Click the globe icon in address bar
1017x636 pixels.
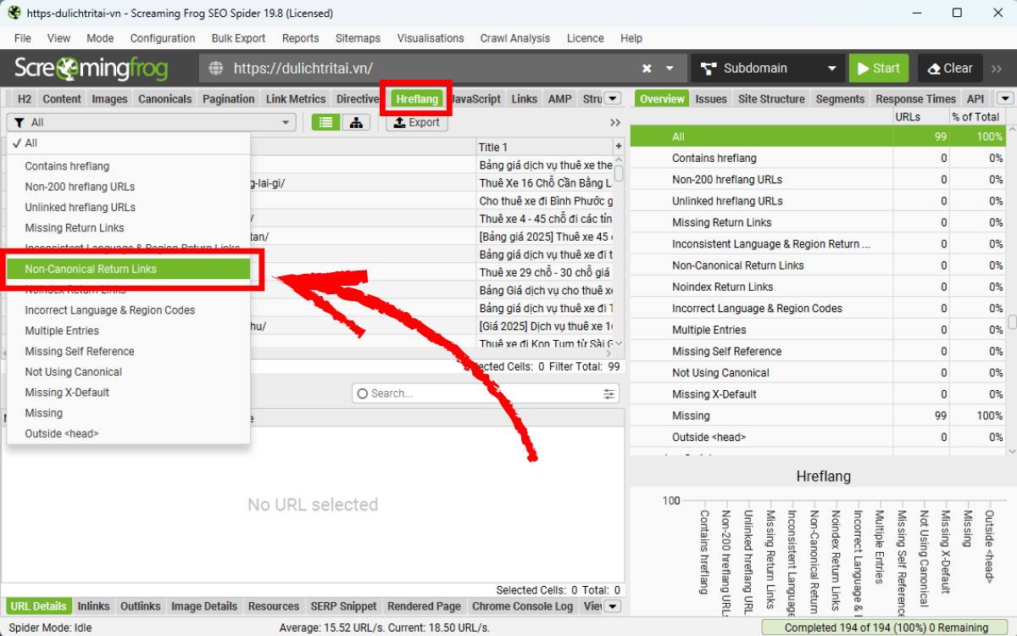(x=214, y=68)
